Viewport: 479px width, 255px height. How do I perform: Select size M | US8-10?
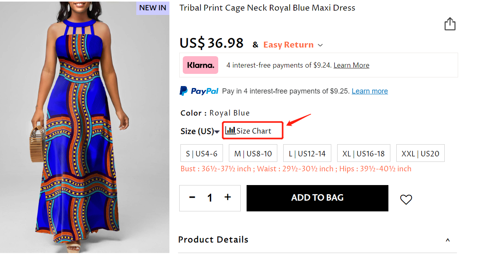(253, 154)
